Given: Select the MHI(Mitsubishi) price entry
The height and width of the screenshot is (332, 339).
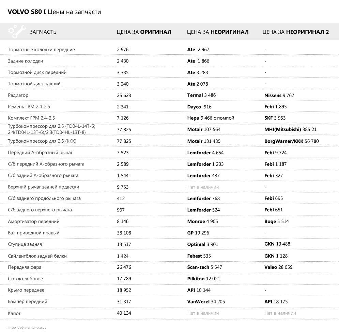Looking at the screenshot, I should pos(290,129).
